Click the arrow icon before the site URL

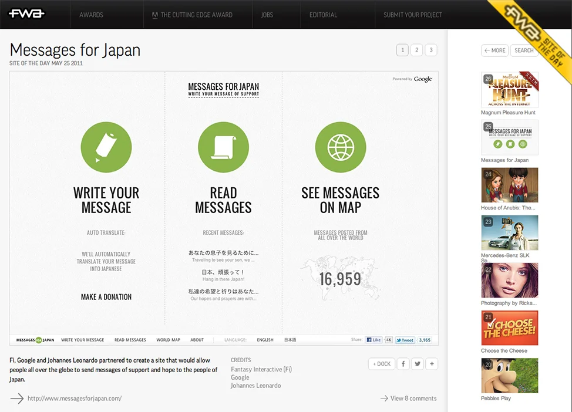point(17,399)
